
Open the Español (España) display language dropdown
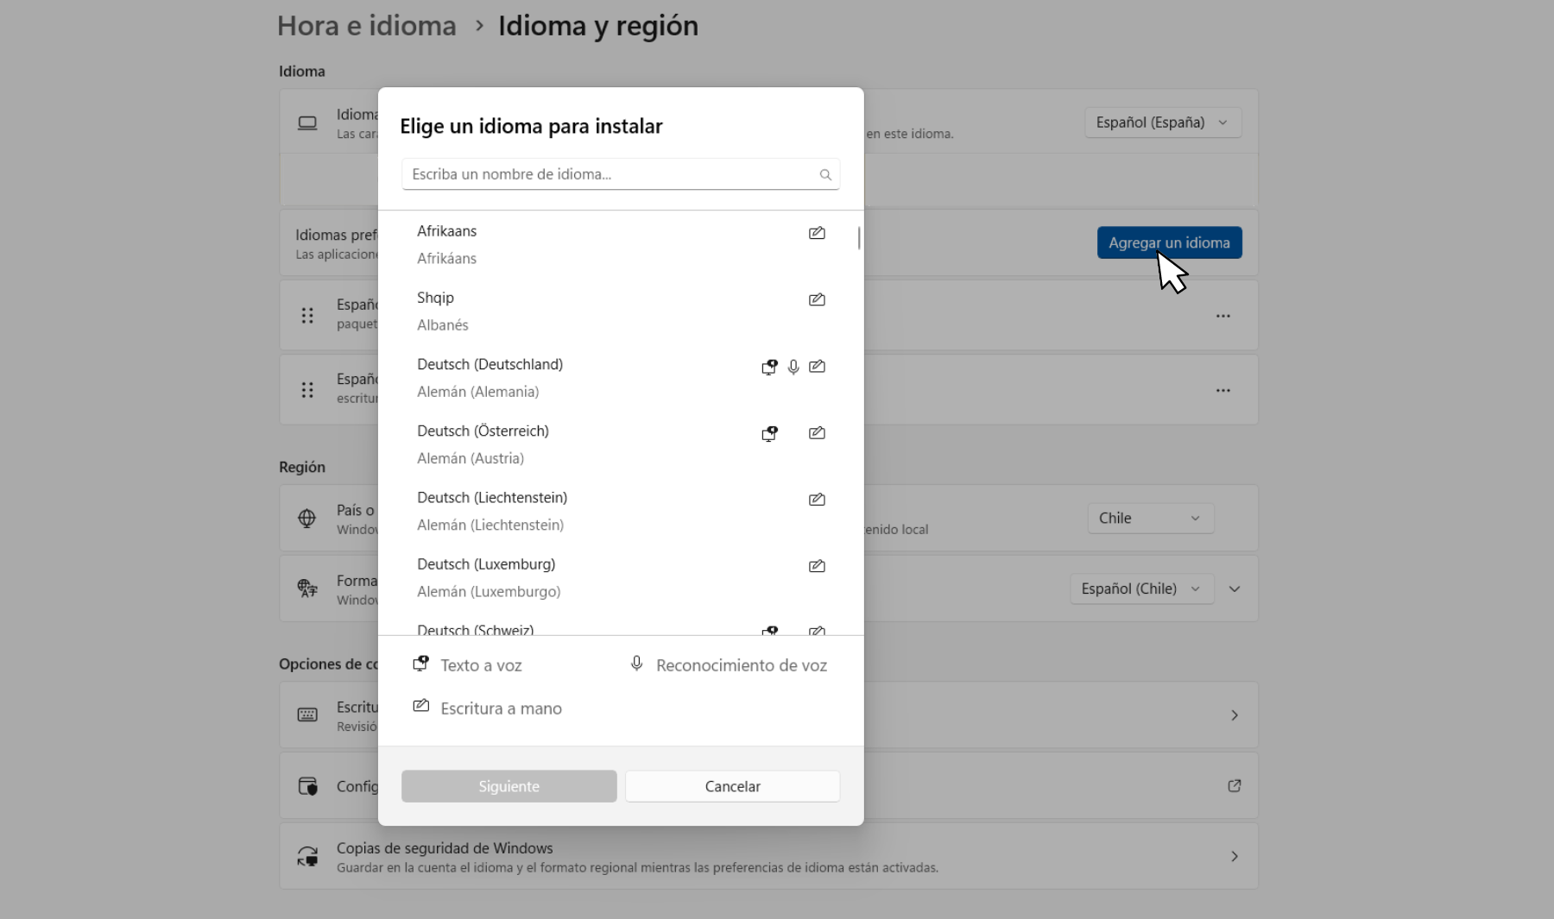1162,123
